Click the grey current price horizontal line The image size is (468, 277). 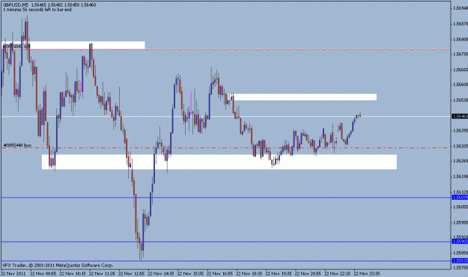(227, 116)
